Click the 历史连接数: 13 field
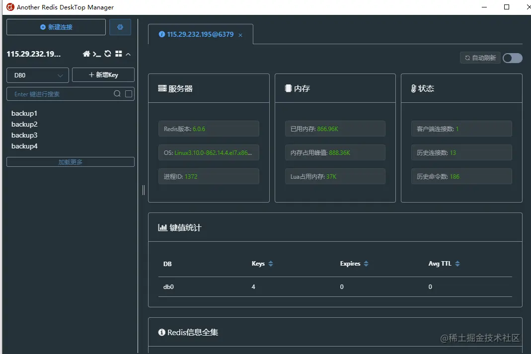The height and width of the screenshot is (354, 531). pos(461,152)
